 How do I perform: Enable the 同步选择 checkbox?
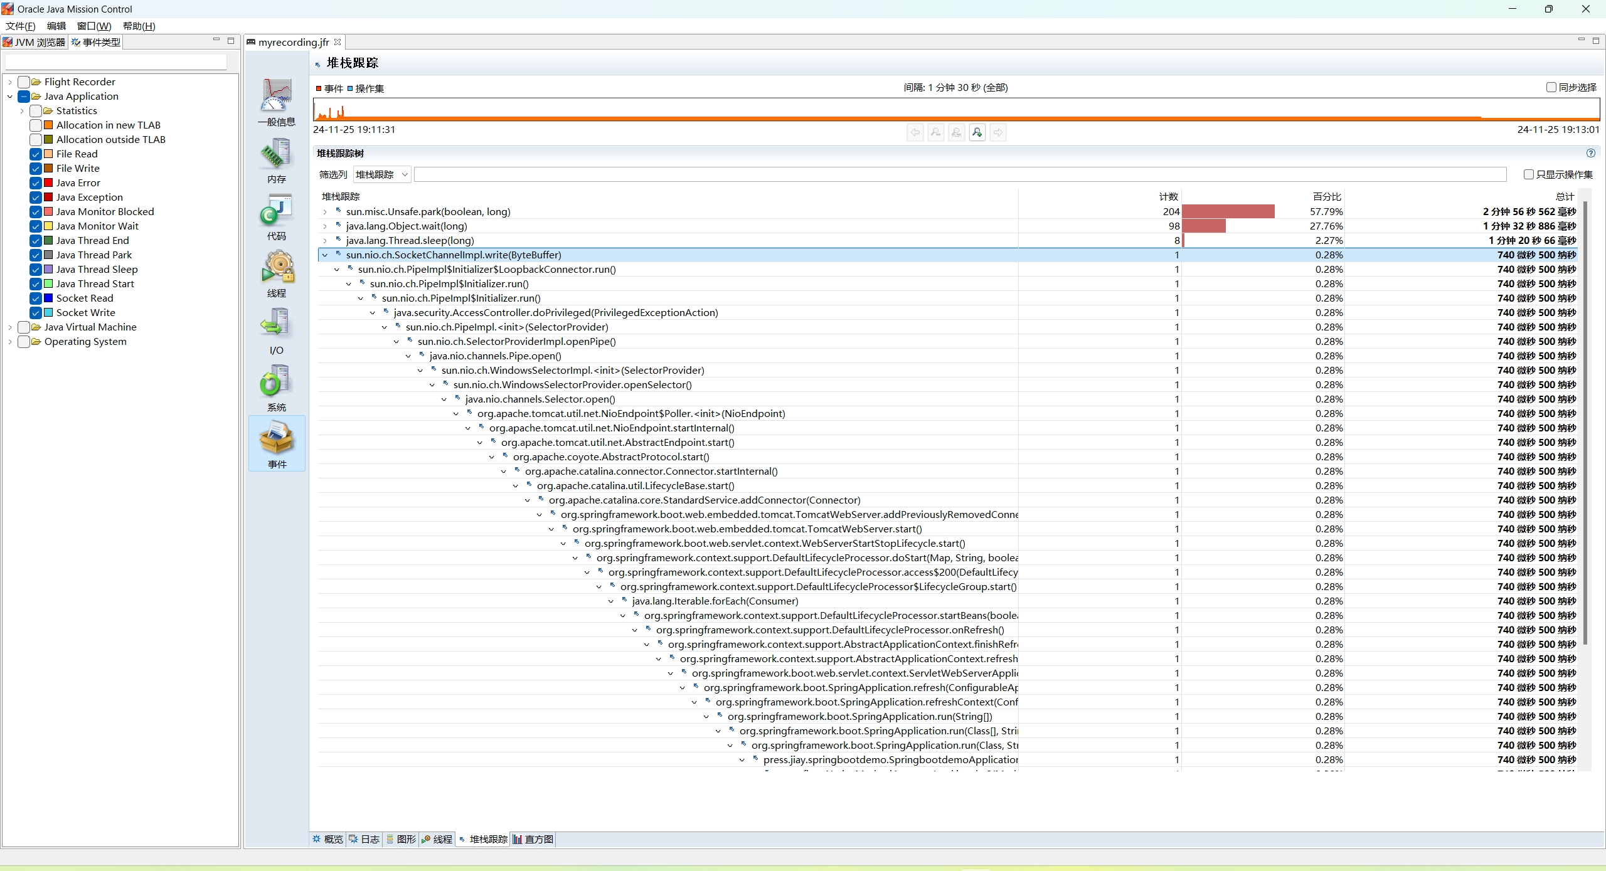(1551, 87)
